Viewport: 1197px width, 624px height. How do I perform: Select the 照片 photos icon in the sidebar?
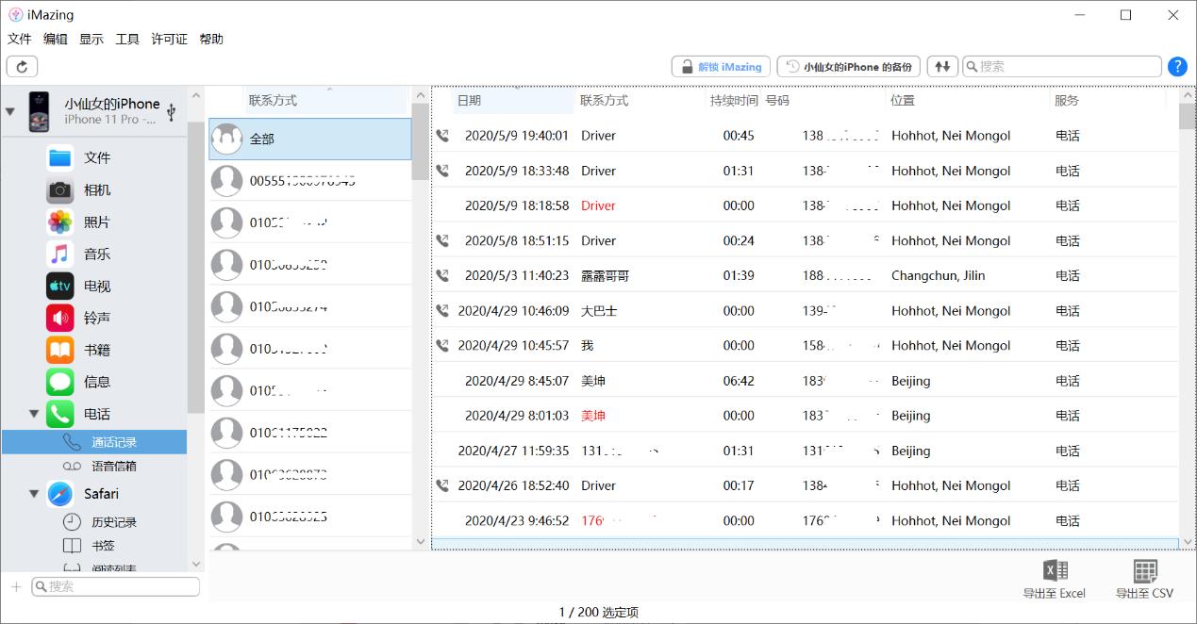click(60, 222)
